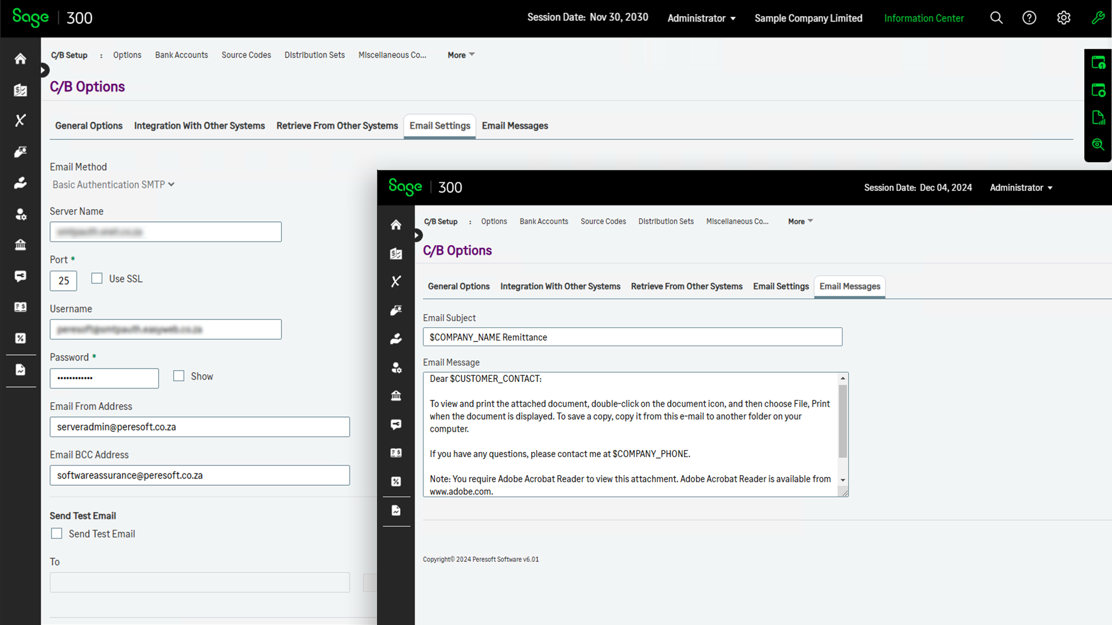
Task: Open the bank building icon in sidebar
Action: tap(20, 244)
